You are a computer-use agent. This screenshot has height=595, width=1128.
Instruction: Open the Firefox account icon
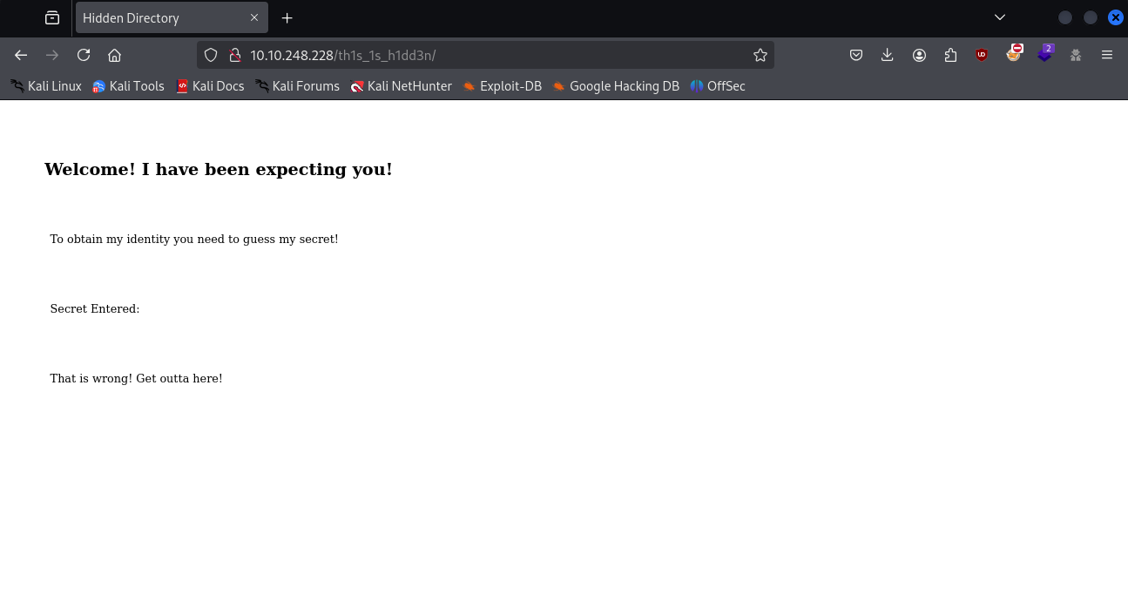919,55
